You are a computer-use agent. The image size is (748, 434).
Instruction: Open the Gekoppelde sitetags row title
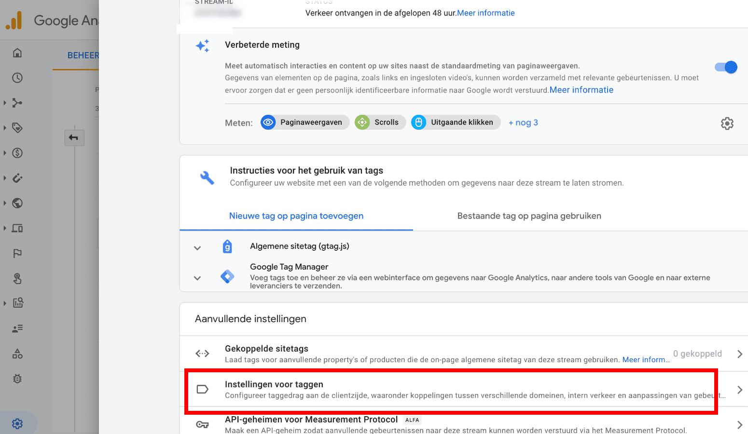[x=266, y=349]
